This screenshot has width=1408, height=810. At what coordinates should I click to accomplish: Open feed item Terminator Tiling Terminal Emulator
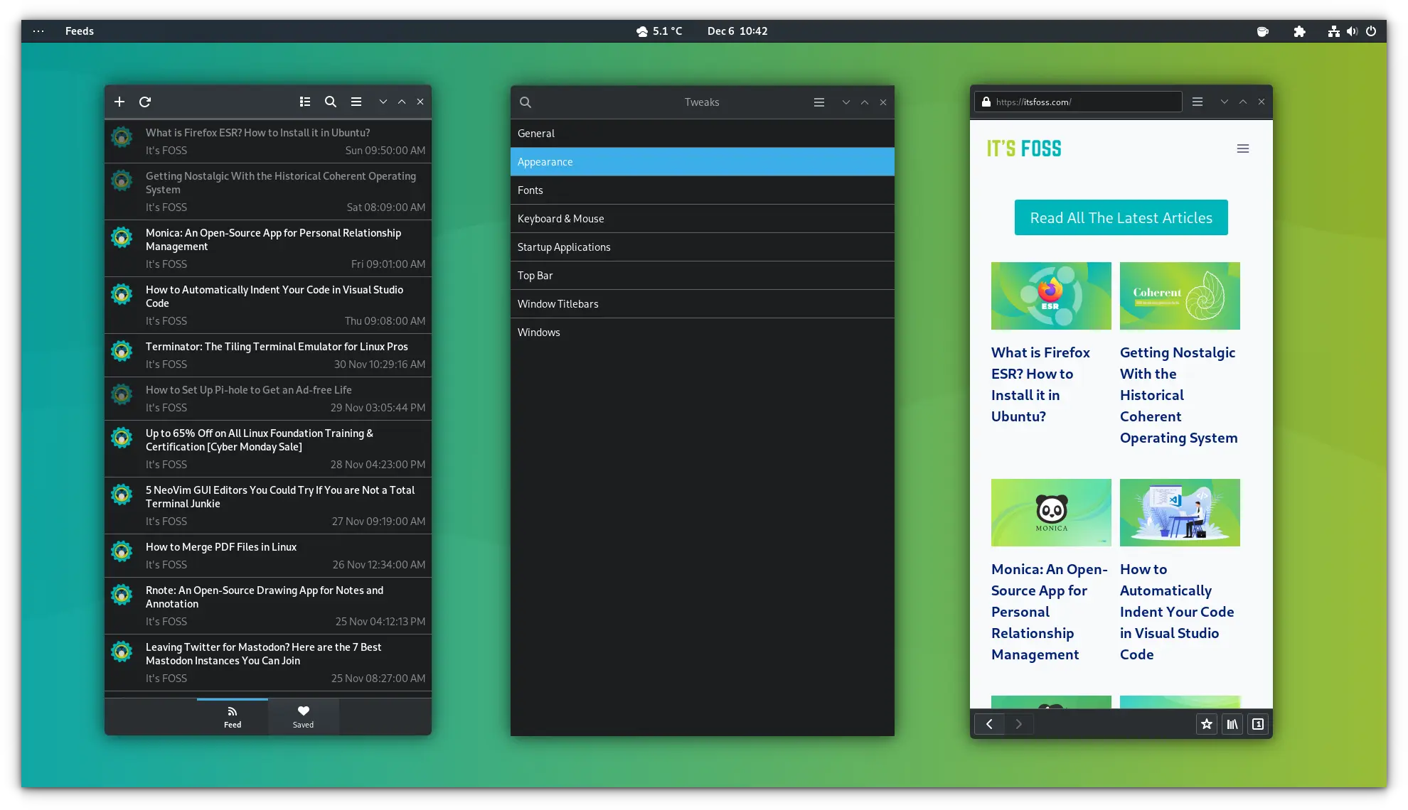coord(268,355)
